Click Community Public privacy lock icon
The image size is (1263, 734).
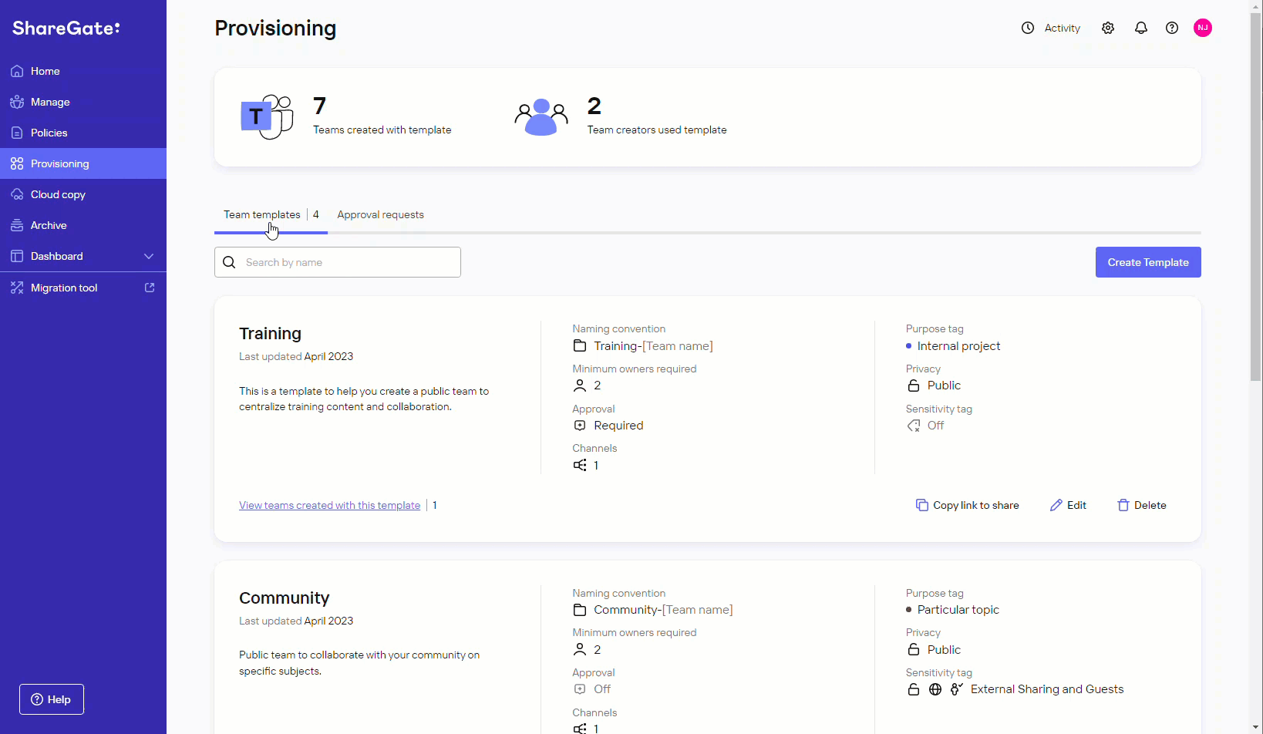[914, 650]
